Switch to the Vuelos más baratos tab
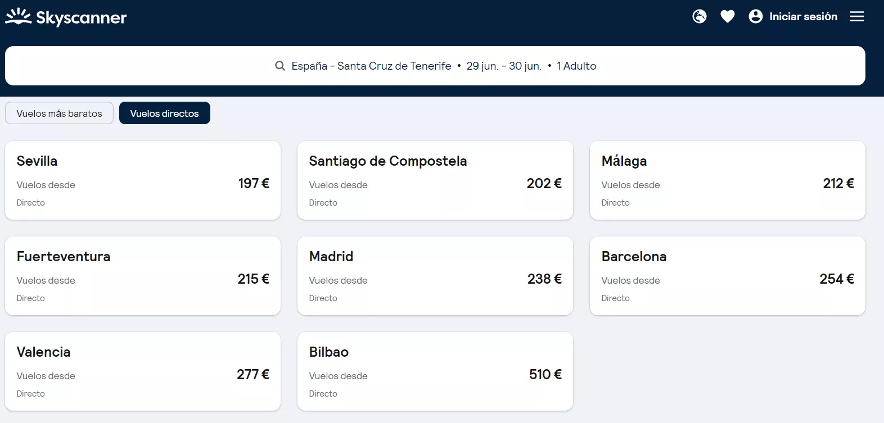The width and height of the screenshot is (884, 423). (x=58, y=113)
